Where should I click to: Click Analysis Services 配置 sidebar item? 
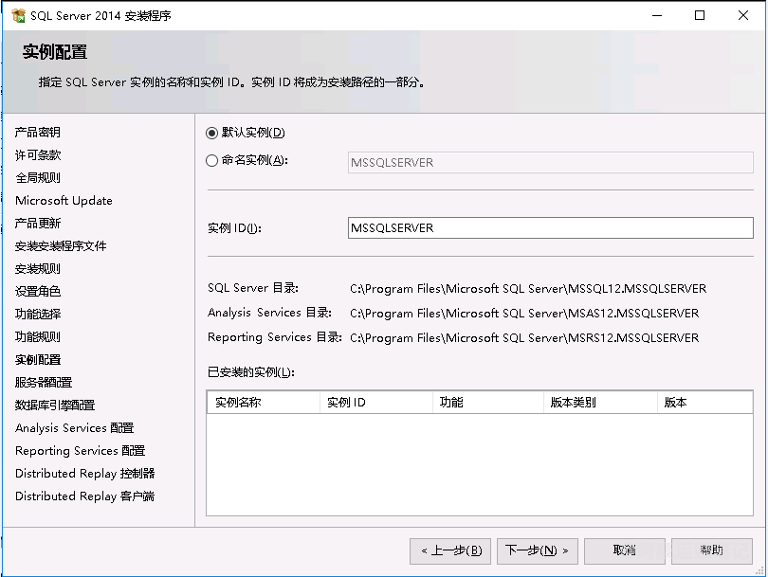[75, 428]
